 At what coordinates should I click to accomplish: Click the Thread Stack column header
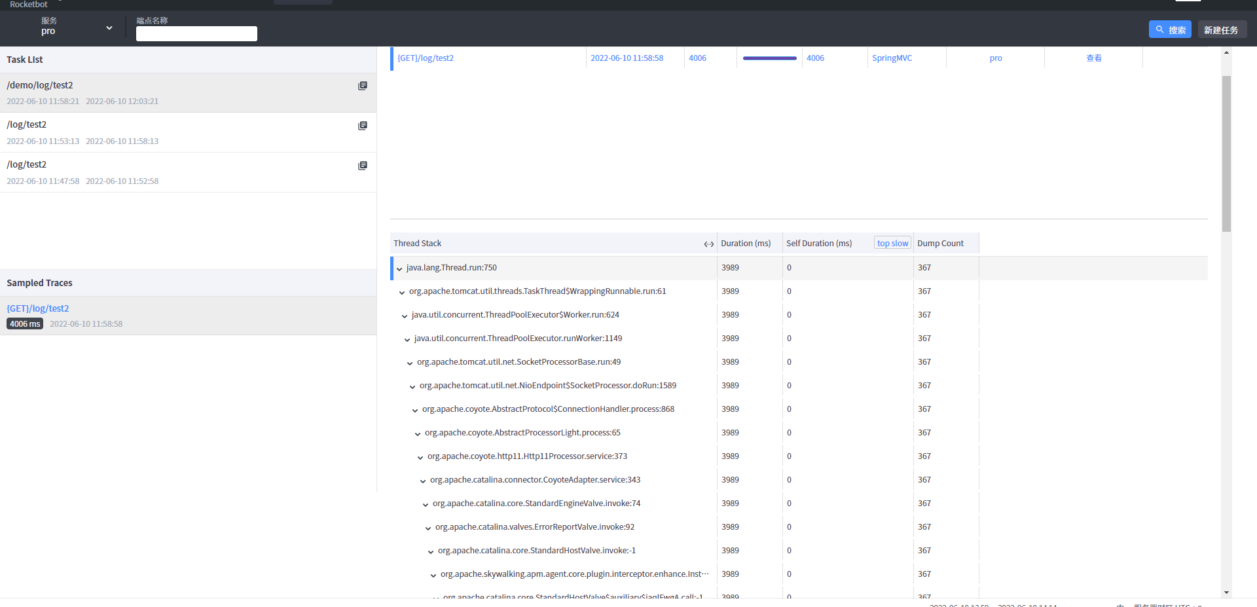pos(417,243)
